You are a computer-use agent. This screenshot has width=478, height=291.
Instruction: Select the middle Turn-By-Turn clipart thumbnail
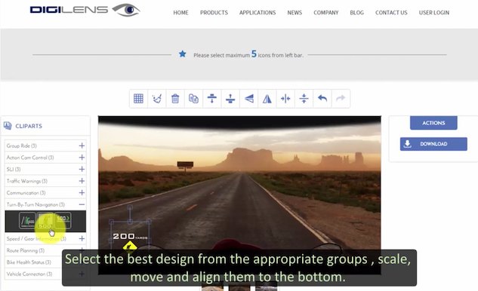tap(45, 220)
